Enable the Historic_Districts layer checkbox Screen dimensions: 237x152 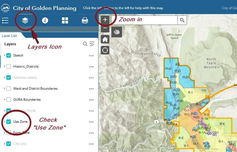click(x=9, y=66)
